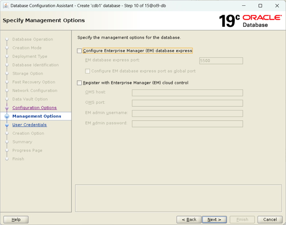Click the Progress Page step label

pyautogui.click(x=27, y=150)
